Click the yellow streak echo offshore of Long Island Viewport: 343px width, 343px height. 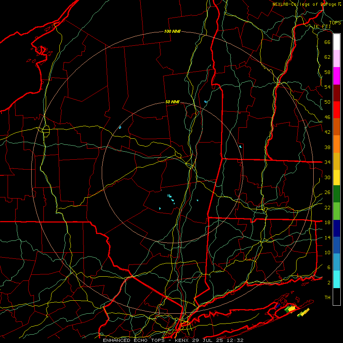point(304,312)
